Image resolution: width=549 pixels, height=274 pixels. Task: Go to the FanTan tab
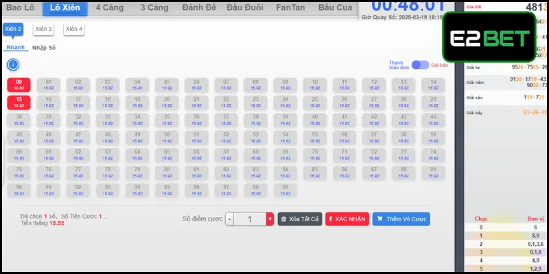pyautogui.click(x=290, y=8)
